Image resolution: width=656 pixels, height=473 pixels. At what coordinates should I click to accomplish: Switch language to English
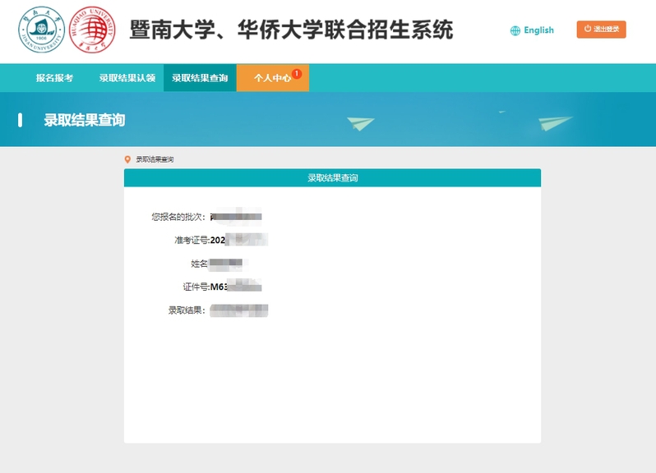[x=538, y=30]
